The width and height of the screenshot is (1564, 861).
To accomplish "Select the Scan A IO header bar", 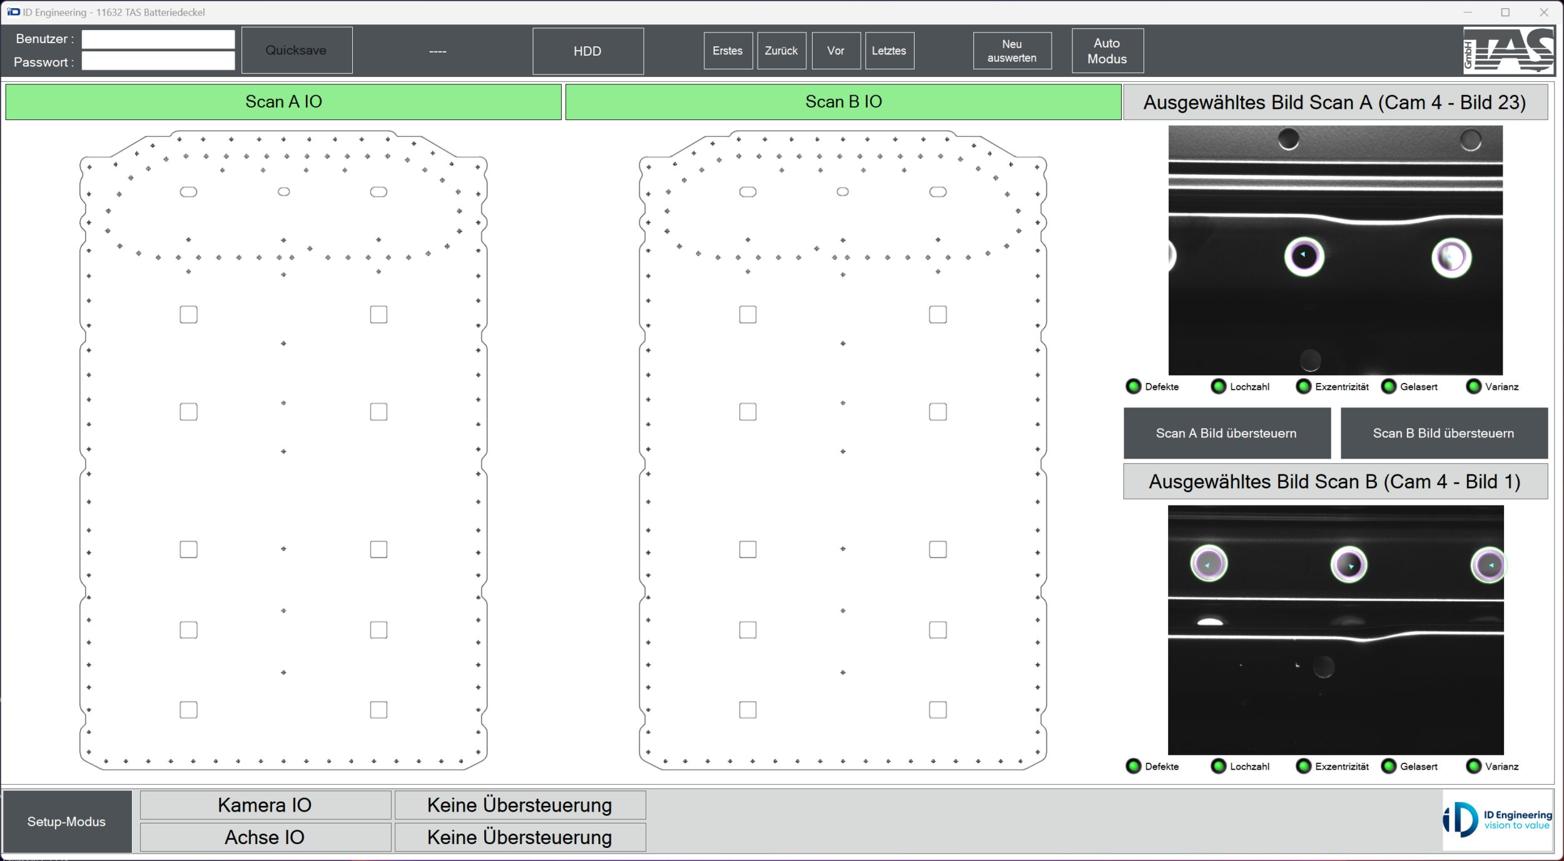I will click(x=283, y=101).
